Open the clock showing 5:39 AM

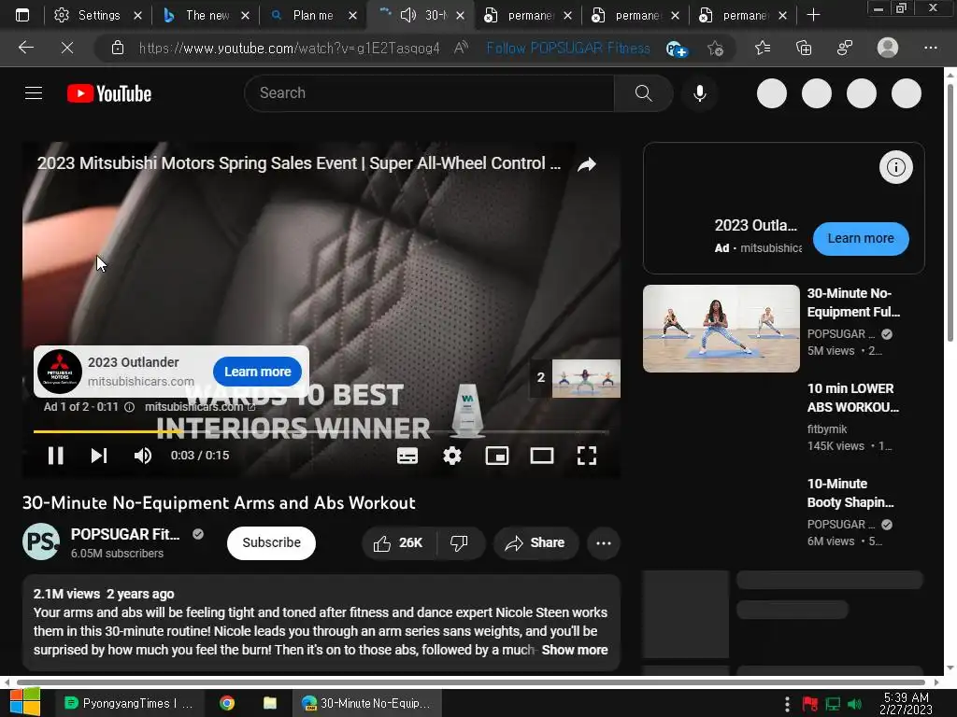click(906, 703)
